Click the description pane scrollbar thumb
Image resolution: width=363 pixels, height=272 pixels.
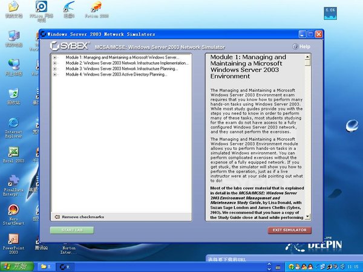pyautogui.click(x=307, y=63)
